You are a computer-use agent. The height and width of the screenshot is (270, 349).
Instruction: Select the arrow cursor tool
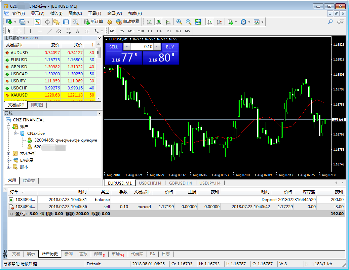tap(9, 31)
